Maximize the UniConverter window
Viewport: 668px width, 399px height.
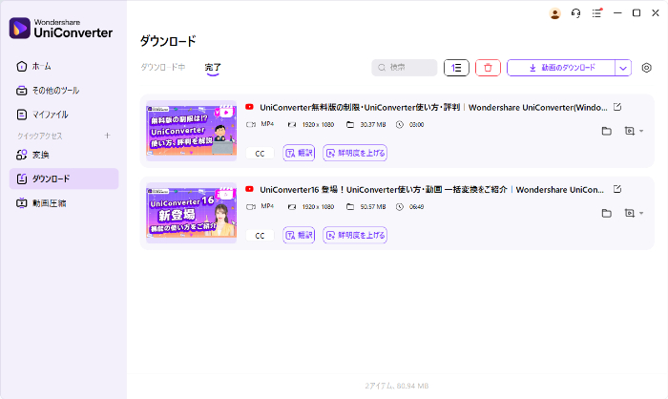coord(637,13)
